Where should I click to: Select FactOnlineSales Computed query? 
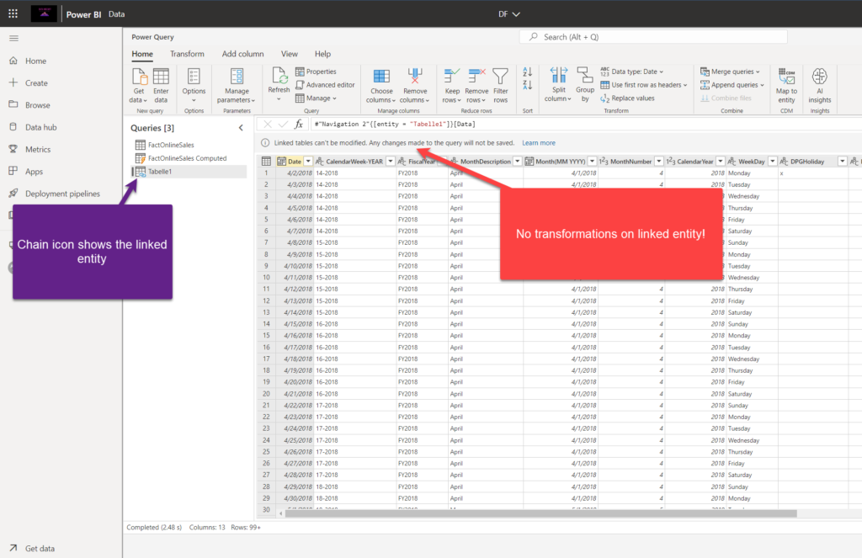point(189,157)
